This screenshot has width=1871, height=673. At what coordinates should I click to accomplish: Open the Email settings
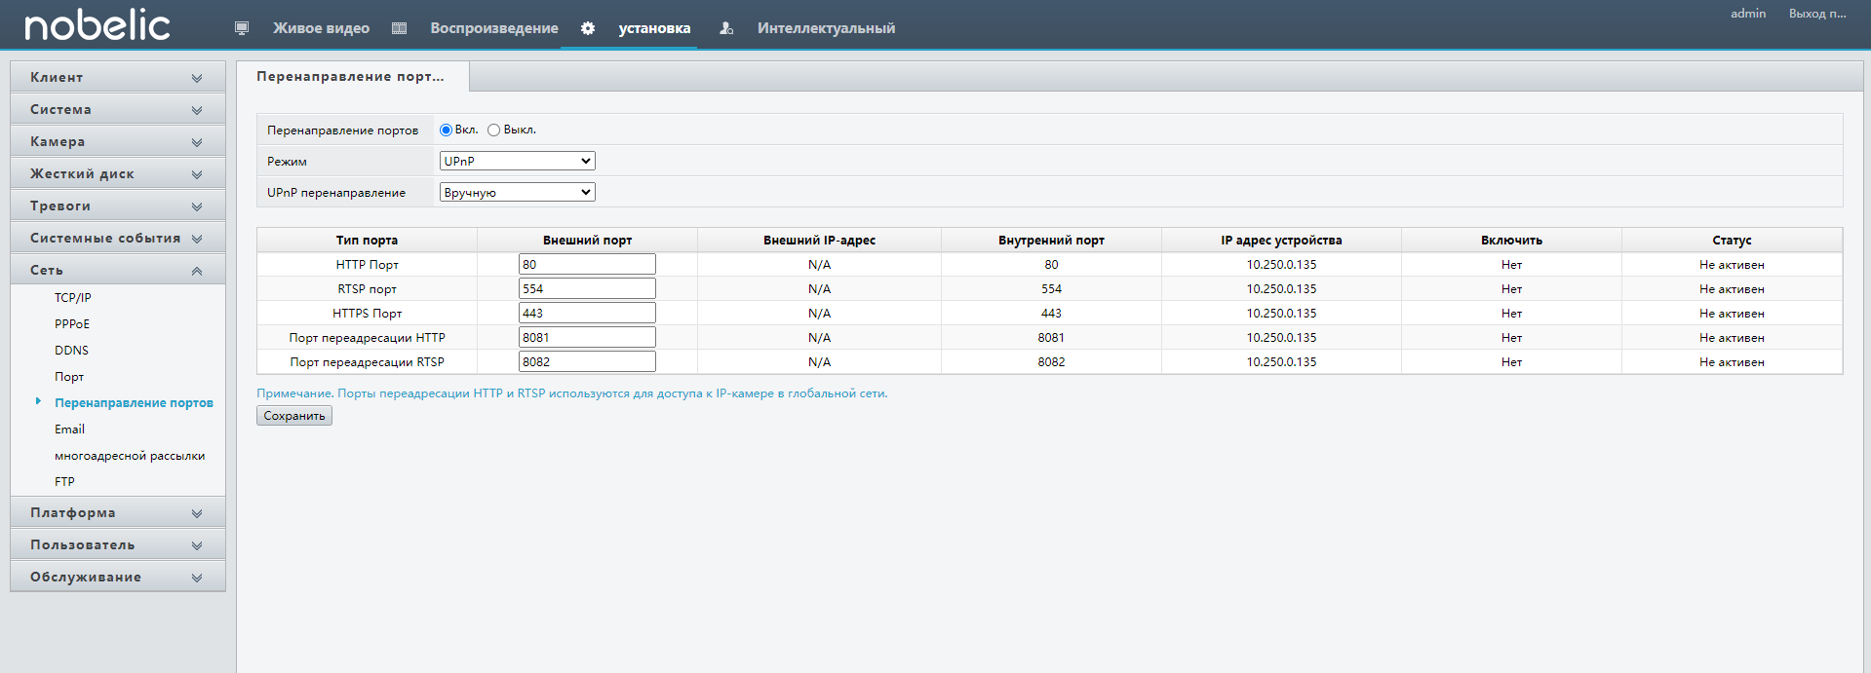coord(69,430)
